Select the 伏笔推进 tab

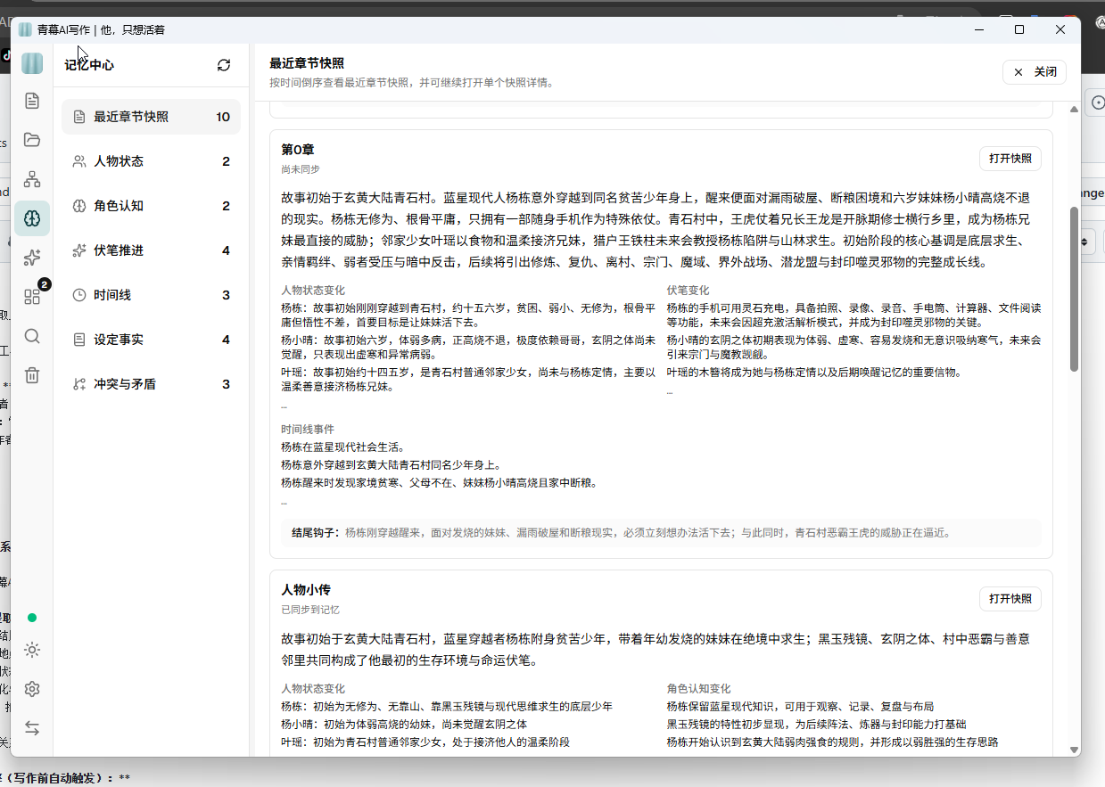151,250
